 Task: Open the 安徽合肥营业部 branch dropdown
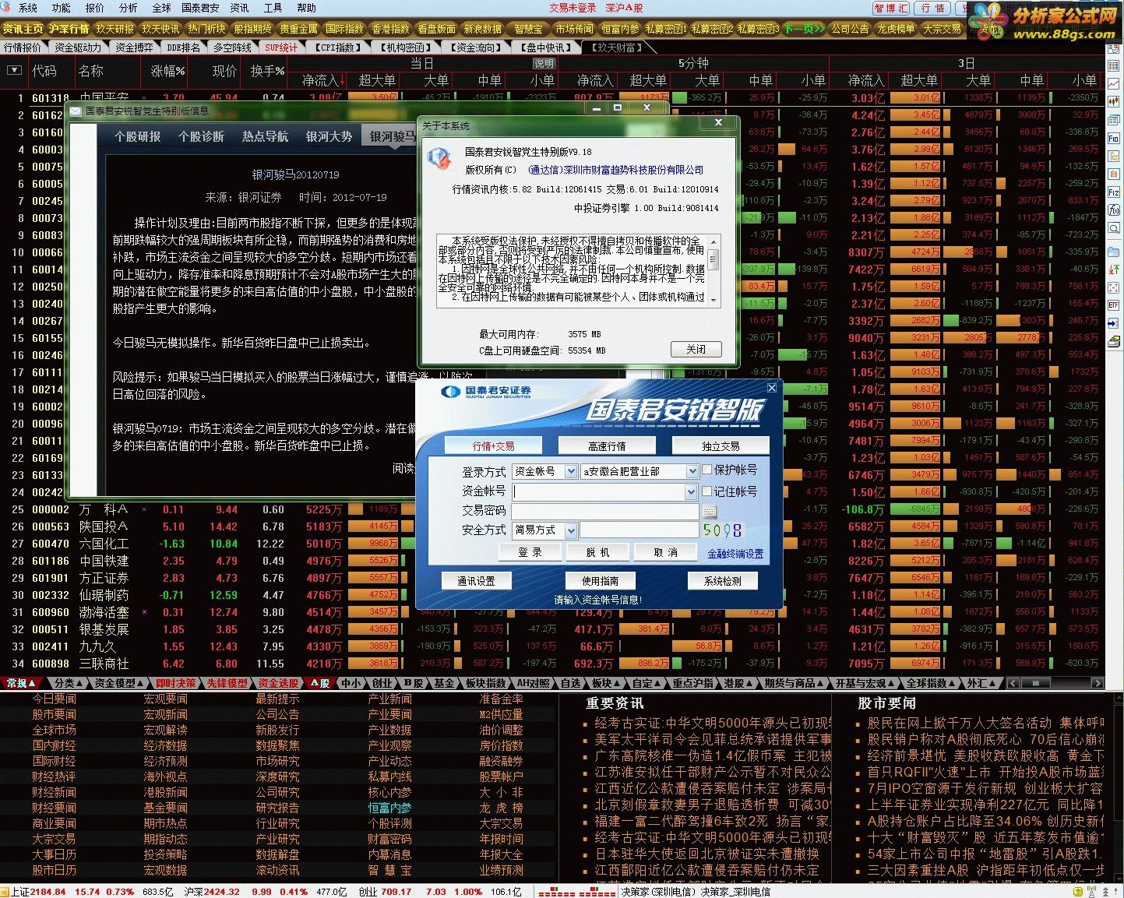coord(692,471)
